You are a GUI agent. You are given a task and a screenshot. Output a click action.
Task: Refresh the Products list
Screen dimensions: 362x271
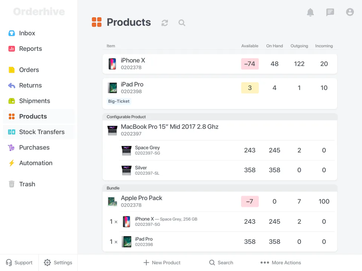[164, 23]
